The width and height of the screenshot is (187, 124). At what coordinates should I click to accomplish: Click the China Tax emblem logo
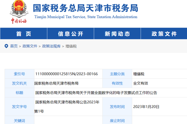19,12
